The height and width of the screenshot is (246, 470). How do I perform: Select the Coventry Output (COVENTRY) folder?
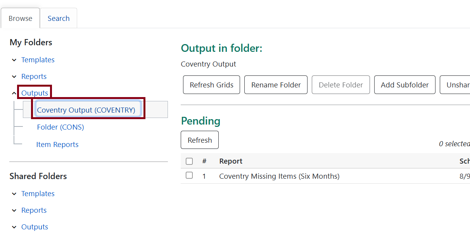(x=88, y=110)
